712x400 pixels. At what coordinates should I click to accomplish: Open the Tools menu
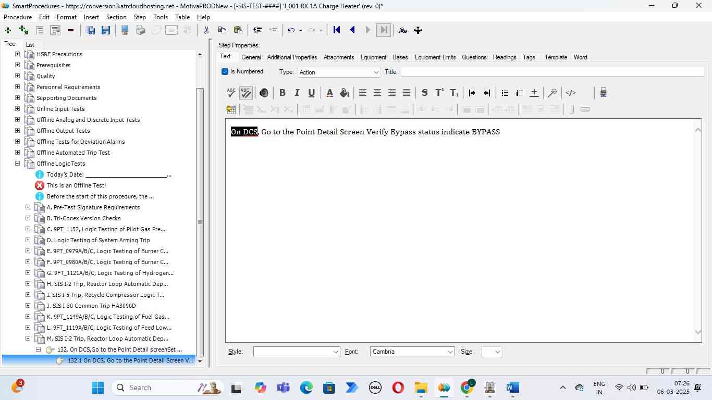tap(161, 17)
